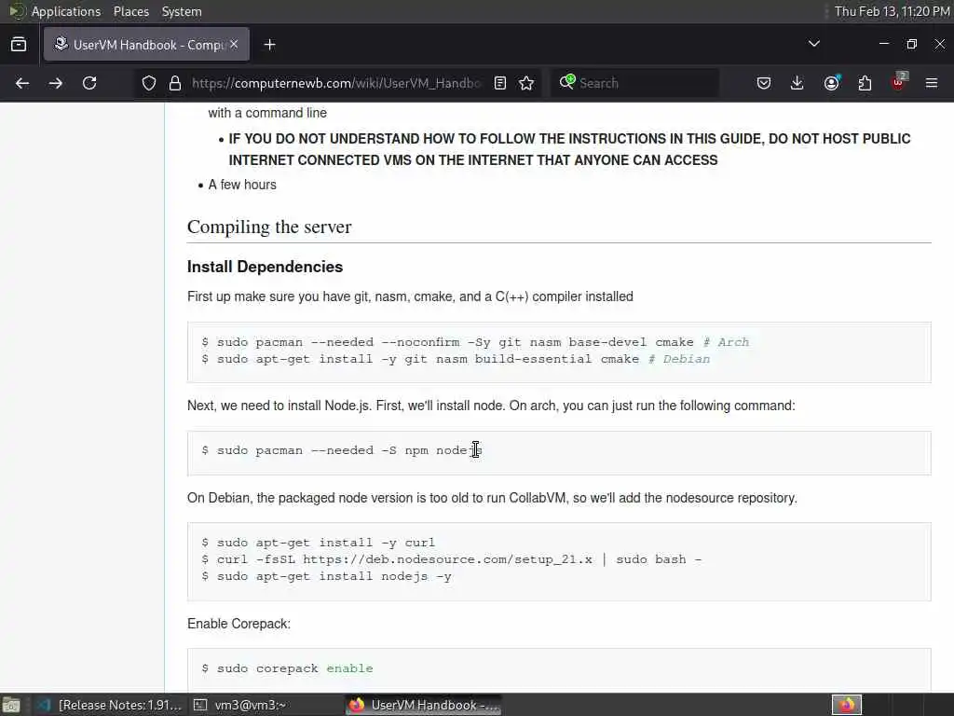The width and height of the screenshot is (954, 716).
Task: Bookmark this page with the star
Action: coord(527,83)
